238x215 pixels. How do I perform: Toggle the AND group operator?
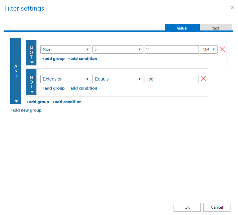16,71
